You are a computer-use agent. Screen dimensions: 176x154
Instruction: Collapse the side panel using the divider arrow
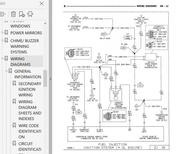(x=50, y=79)
